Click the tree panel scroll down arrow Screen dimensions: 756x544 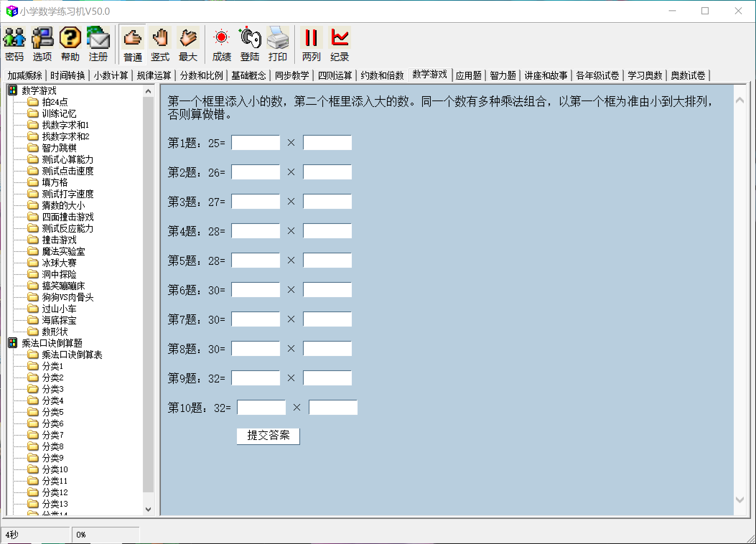(148, 509)
